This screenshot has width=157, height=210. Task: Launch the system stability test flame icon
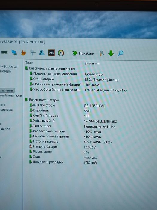point(24,52)
